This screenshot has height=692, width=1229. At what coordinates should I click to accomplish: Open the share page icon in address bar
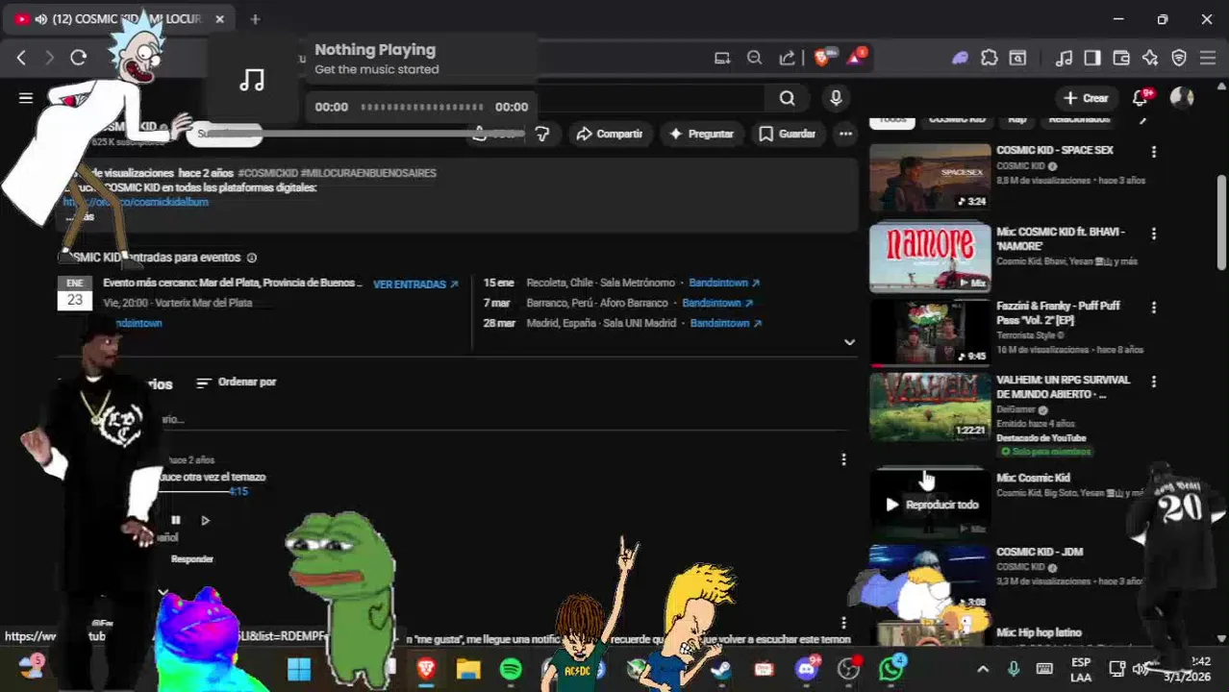click(788, 58)
